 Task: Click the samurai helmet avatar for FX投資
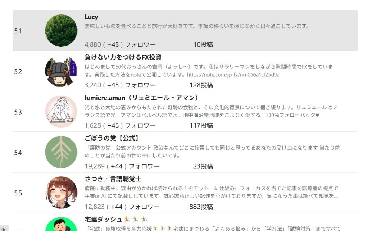[61, 71]
